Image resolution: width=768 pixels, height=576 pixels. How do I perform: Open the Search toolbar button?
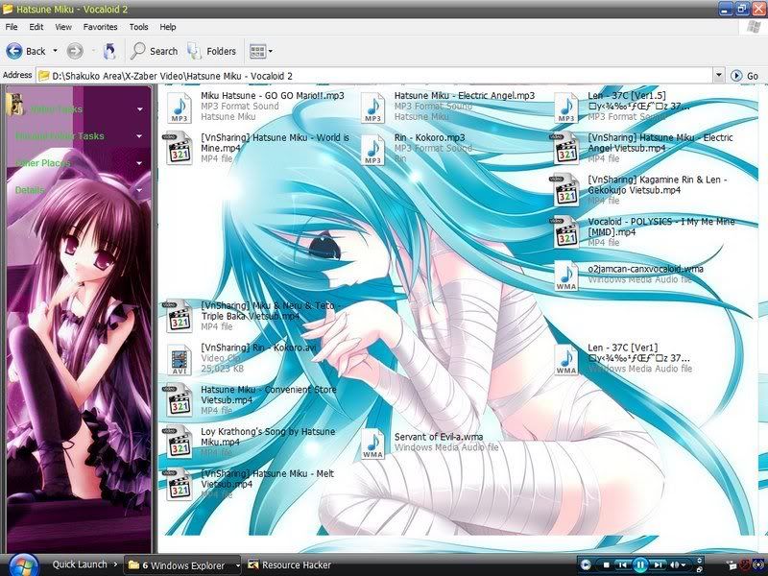pyautogui.click(x=154, y=51)
